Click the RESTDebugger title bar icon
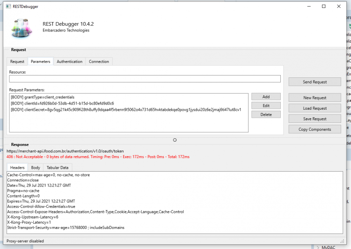 pos(8,6)
